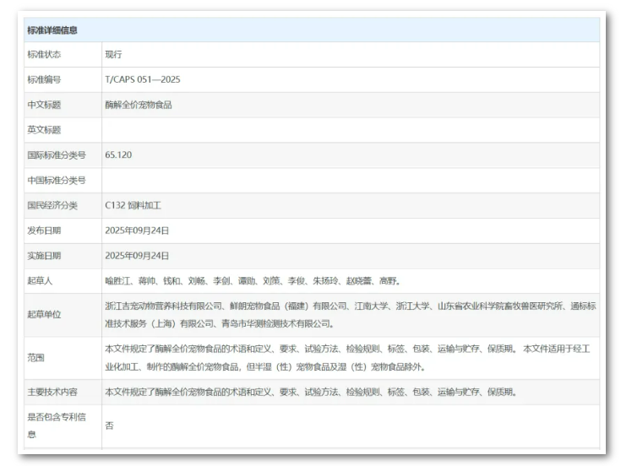Select the international classification number 65.120
This screenshot has width=621, height=466.
[x=118, y=155]
